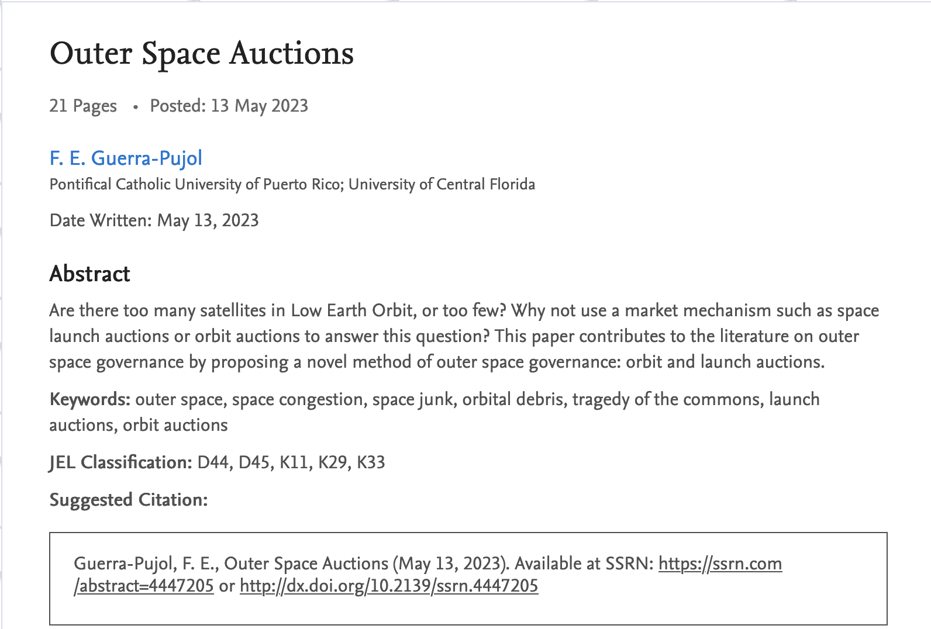Click the "Abstract" section heading
The width and height of the screenshot is (931, 629).
[x=89, y=274]
